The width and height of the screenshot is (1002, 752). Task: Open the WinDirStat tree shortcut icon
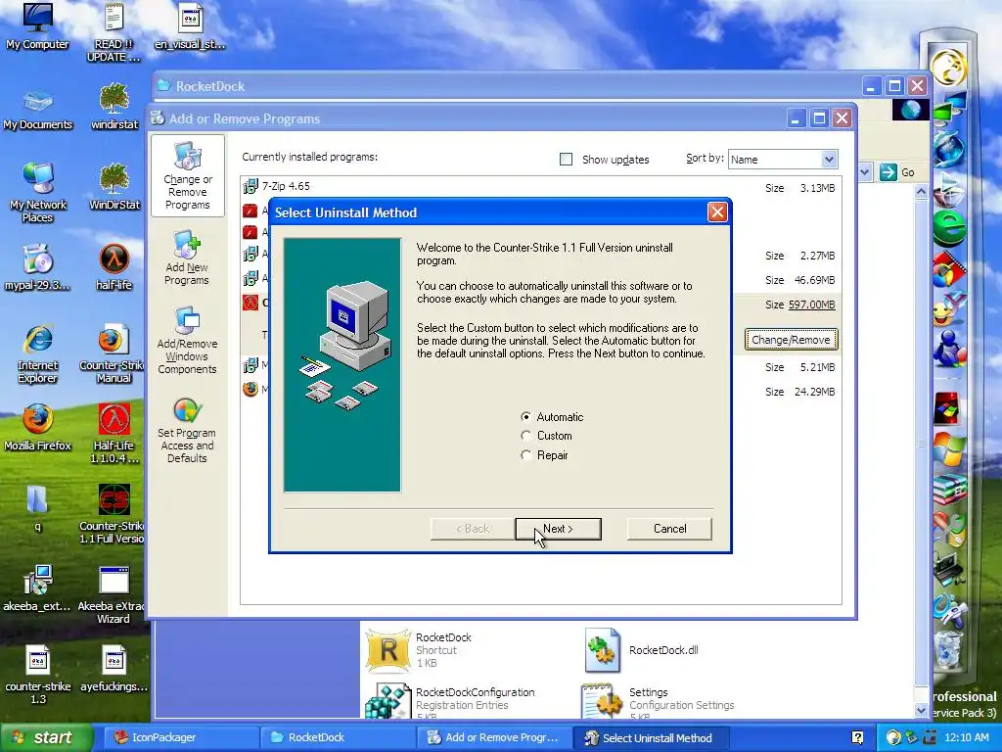point(114,187)
